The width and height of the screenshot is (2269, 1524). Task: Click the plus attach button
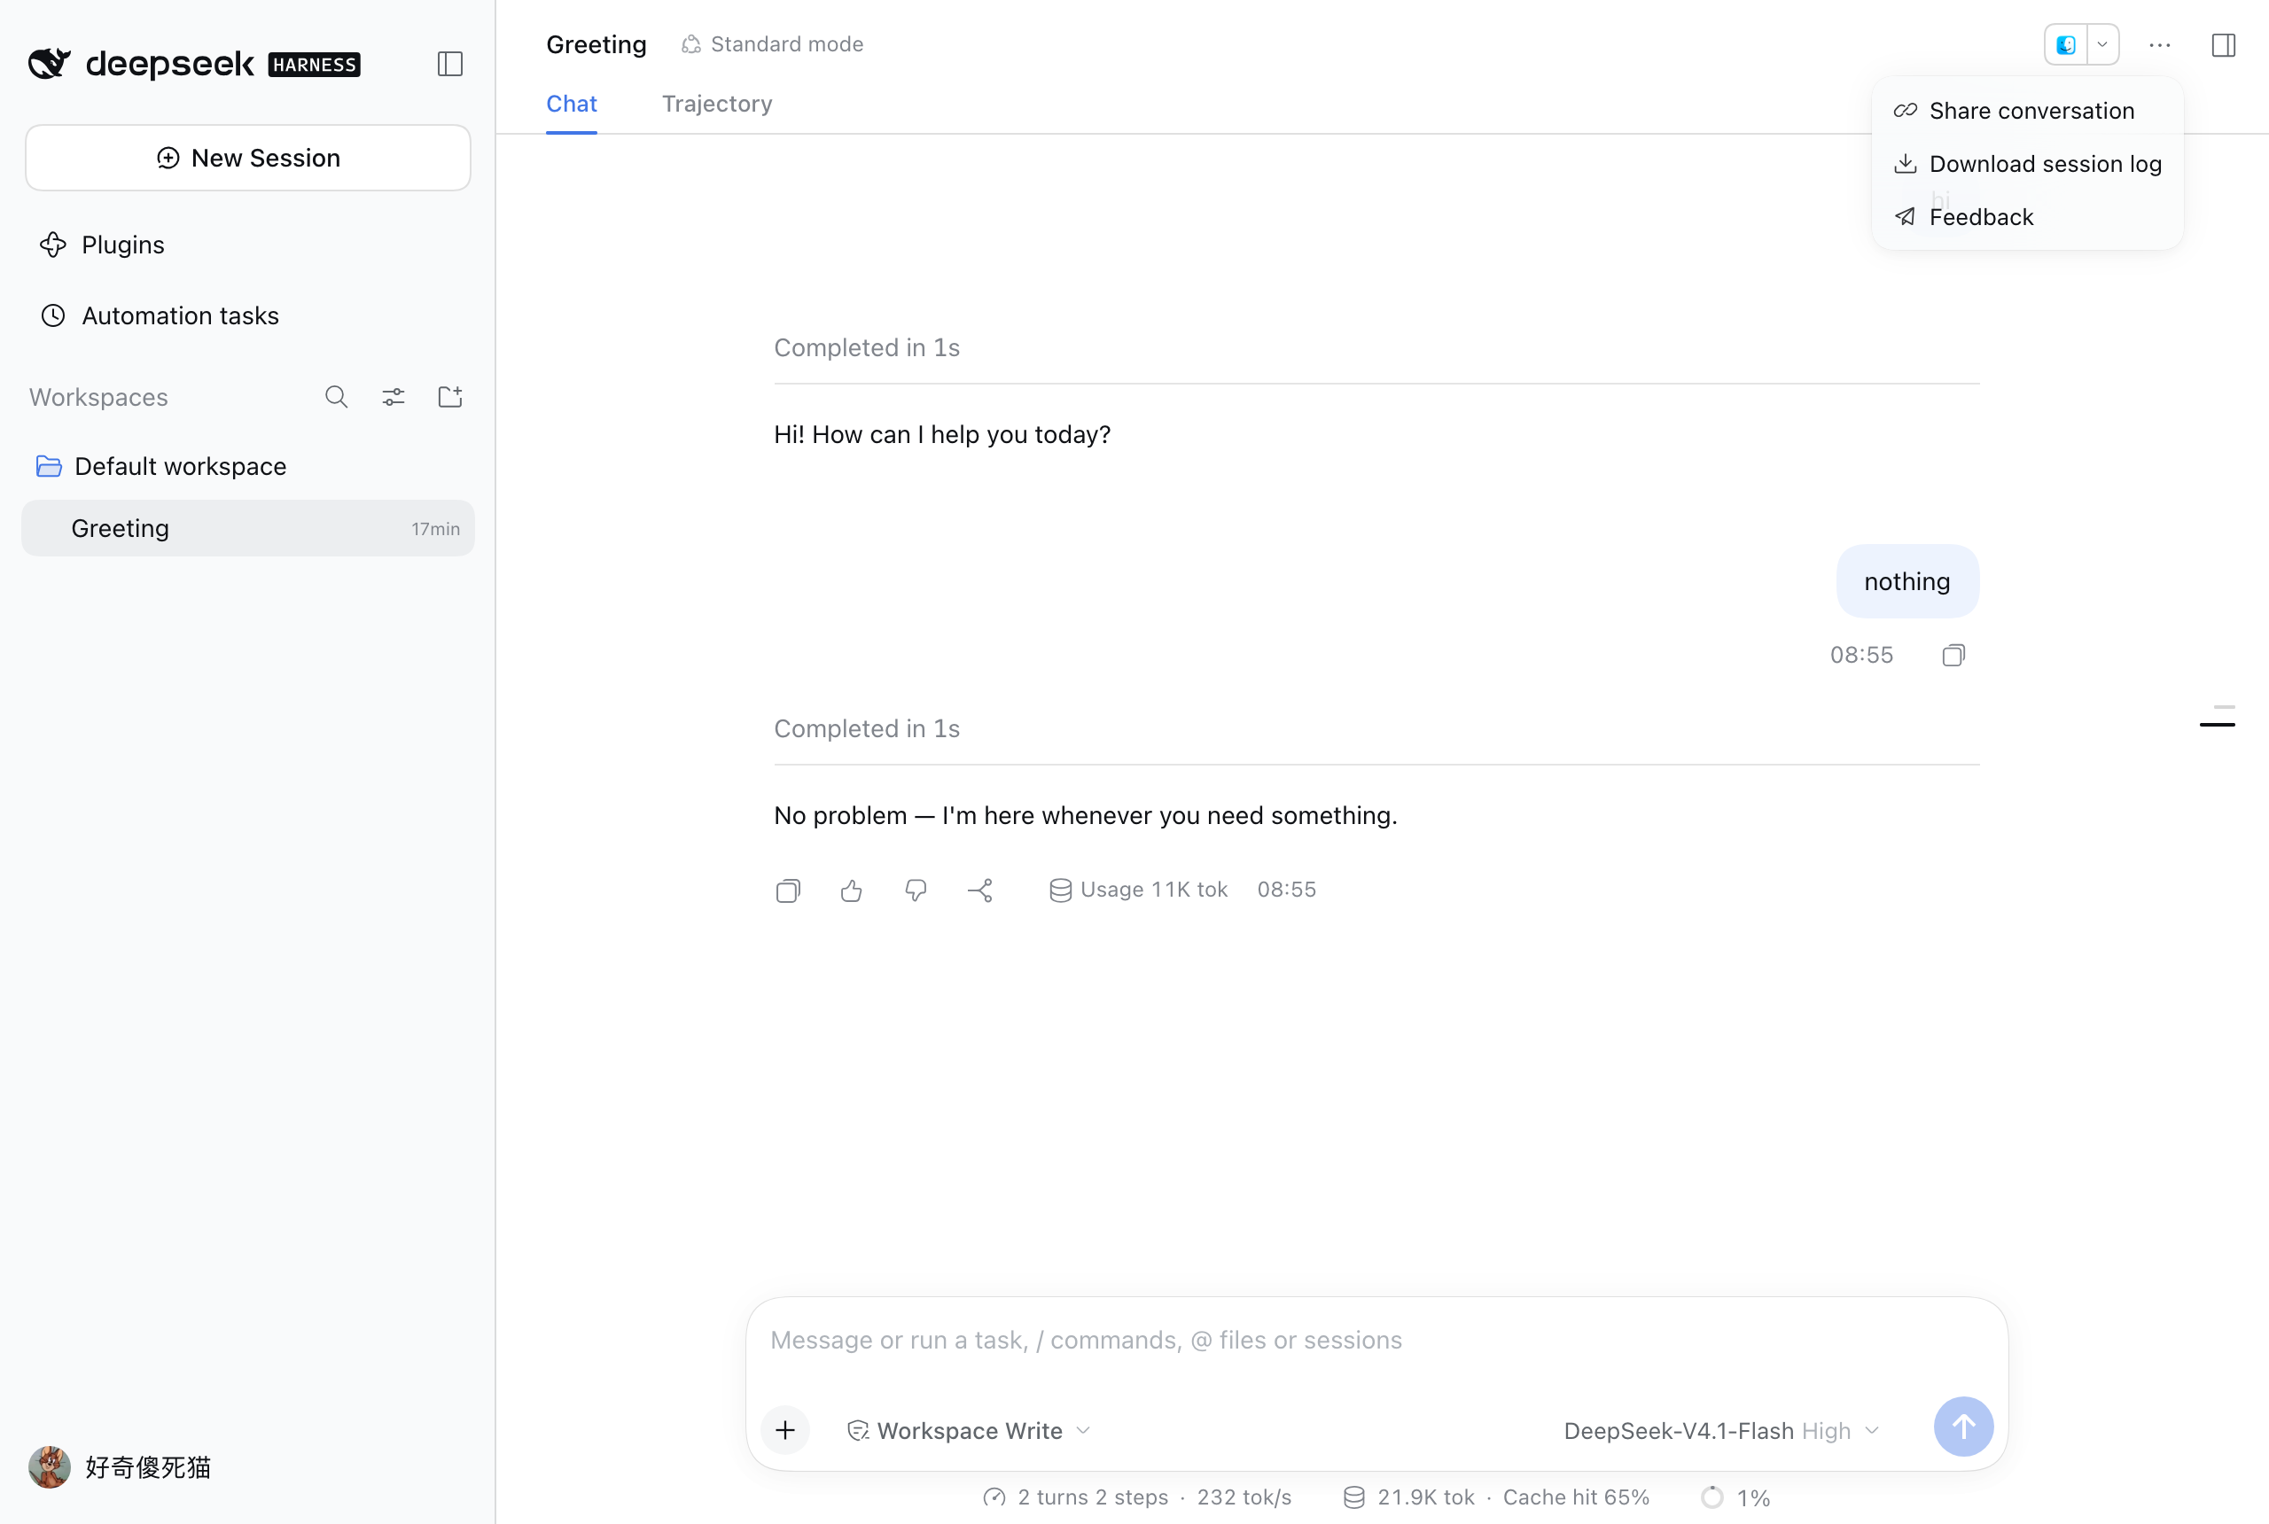tap(785, 1431)
